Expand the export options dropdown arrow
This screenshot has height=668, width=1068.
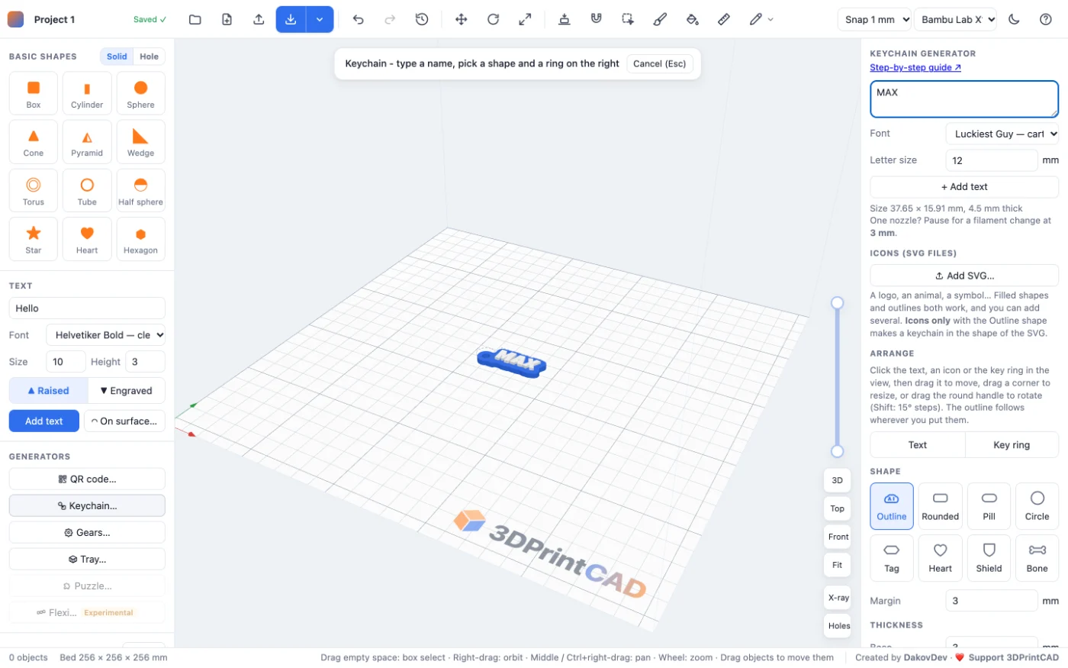(x=320, y=20)
